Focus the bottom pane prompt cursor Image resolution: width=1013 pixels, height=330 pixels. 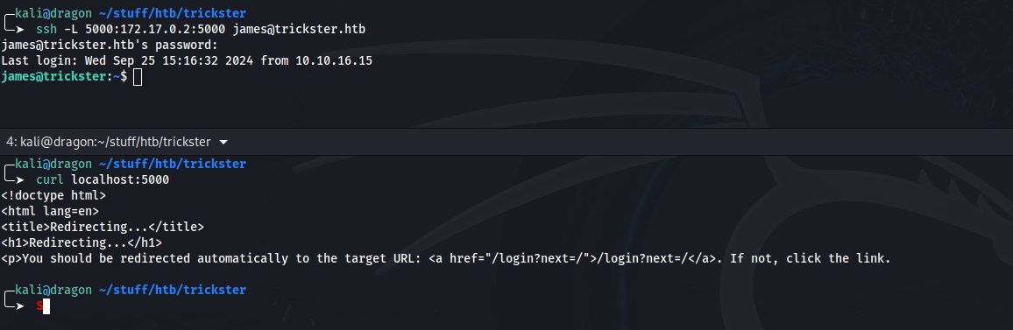click(x=46, y=306)
